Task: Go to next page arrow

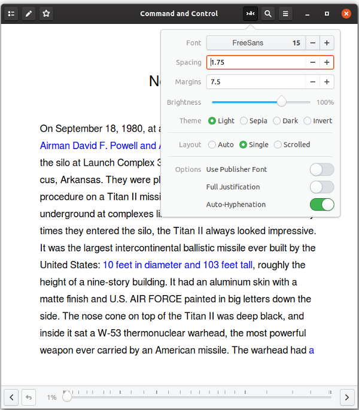Action: pyautogui.click(x=347, y=397)
